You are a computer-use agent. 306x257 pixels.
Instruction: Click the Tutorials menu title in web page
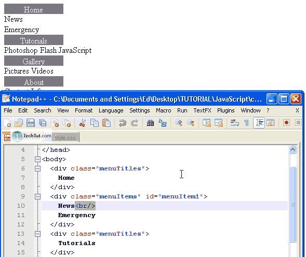pyautogui.click(x=34, y=40)
